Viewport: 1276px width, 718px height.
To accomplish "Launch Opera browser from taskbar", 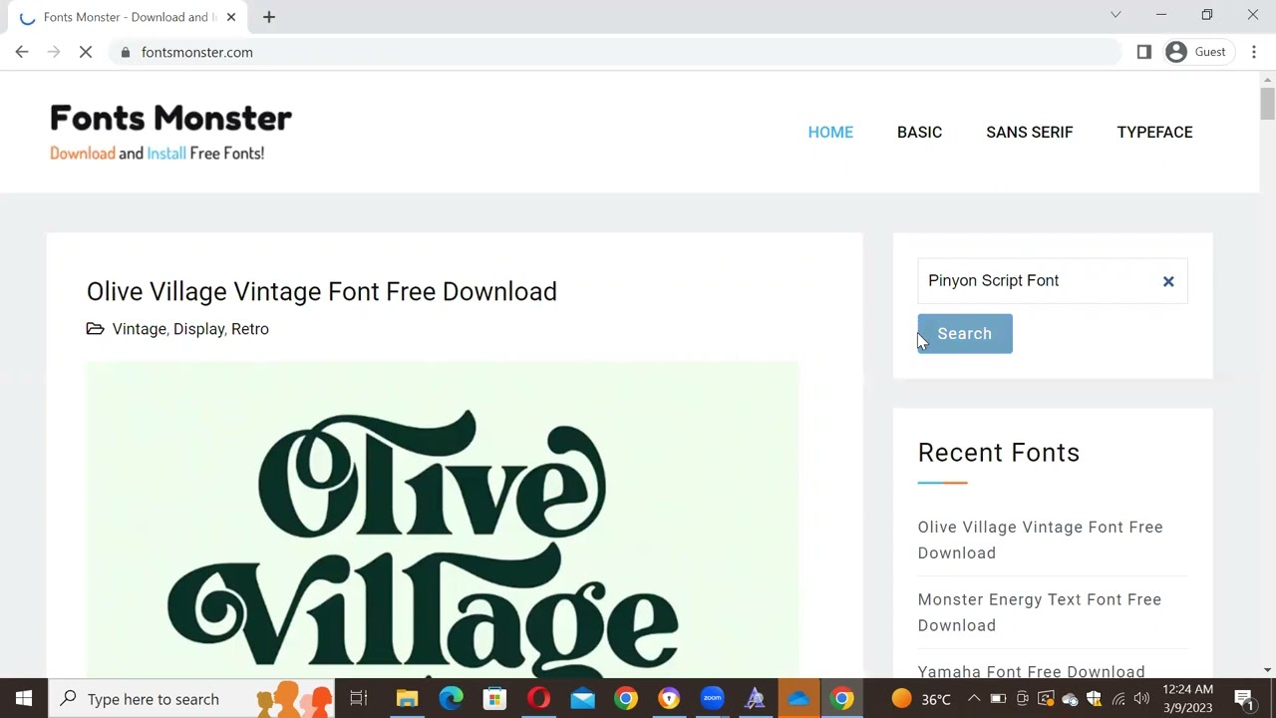I will point(538,698).
